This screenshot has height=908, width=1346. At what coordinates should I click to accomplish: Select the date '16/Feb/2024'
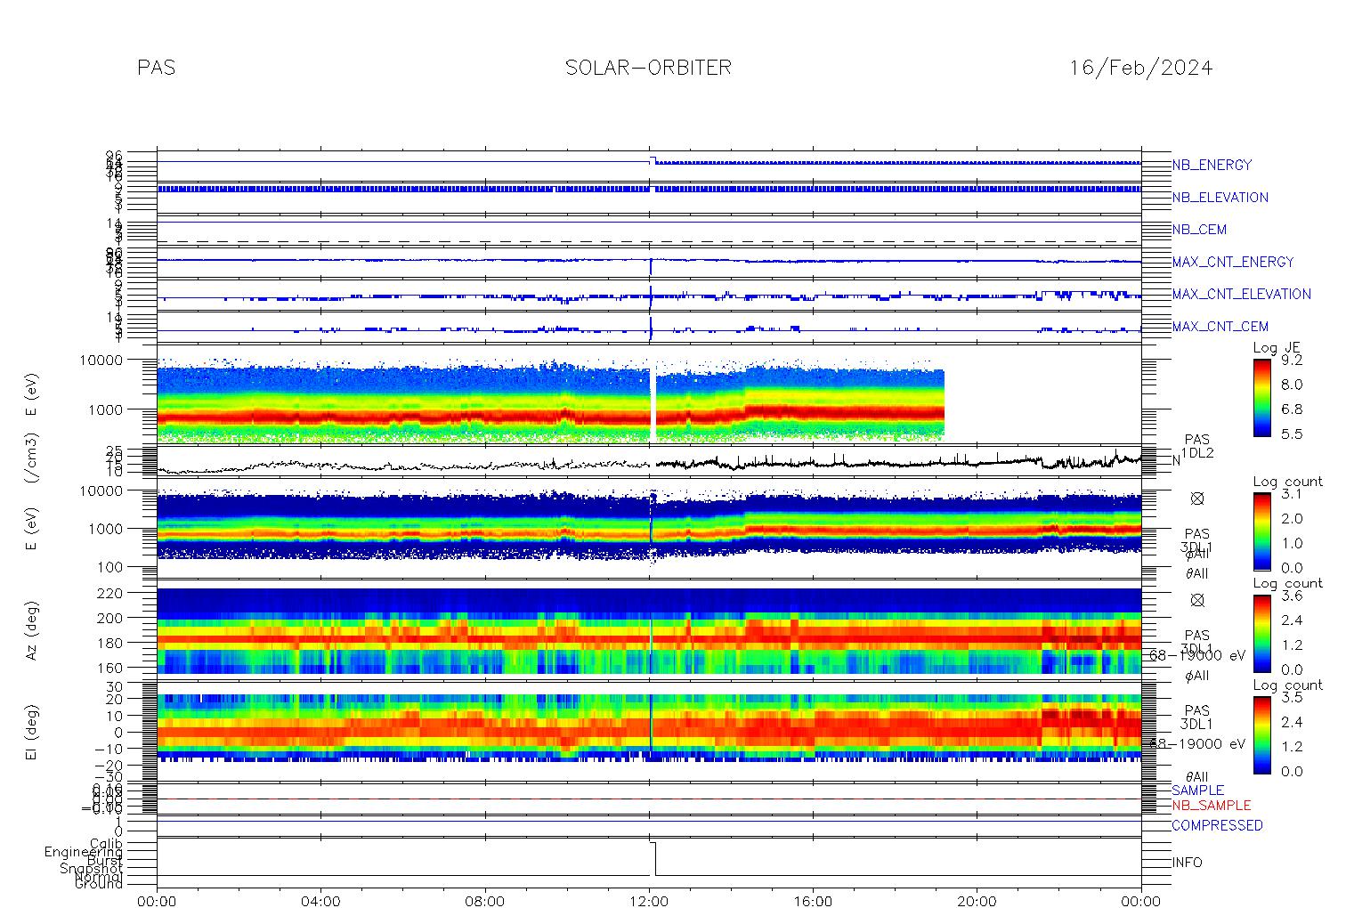click(1140, 68)
